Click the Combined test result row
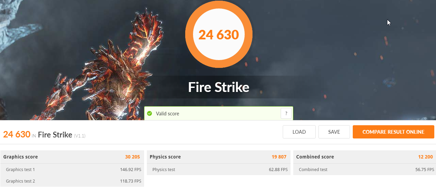Viewport: 436px width, 187px height. 365,169
